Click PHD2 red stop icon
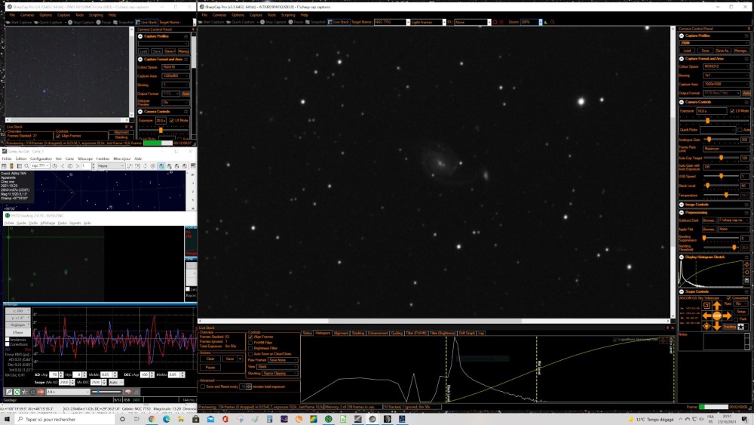754x425 pixels. pyautogui.click(x=41, y=392)
